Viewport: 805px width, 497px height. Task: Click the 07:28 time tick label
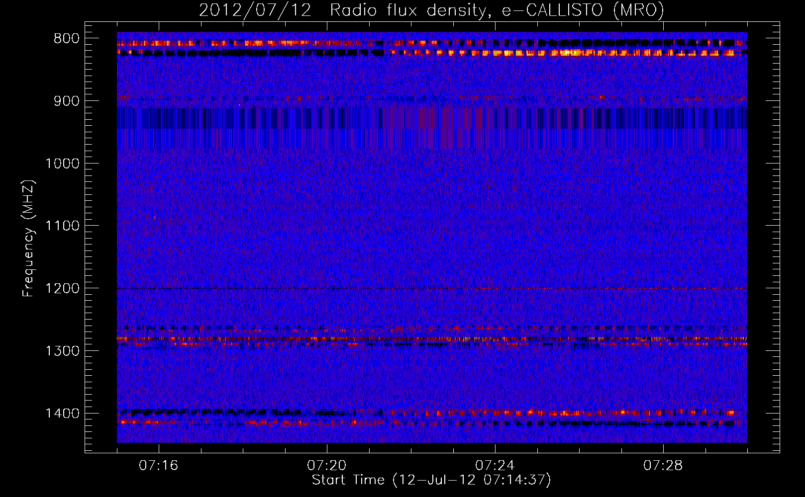tap(663, 466)
